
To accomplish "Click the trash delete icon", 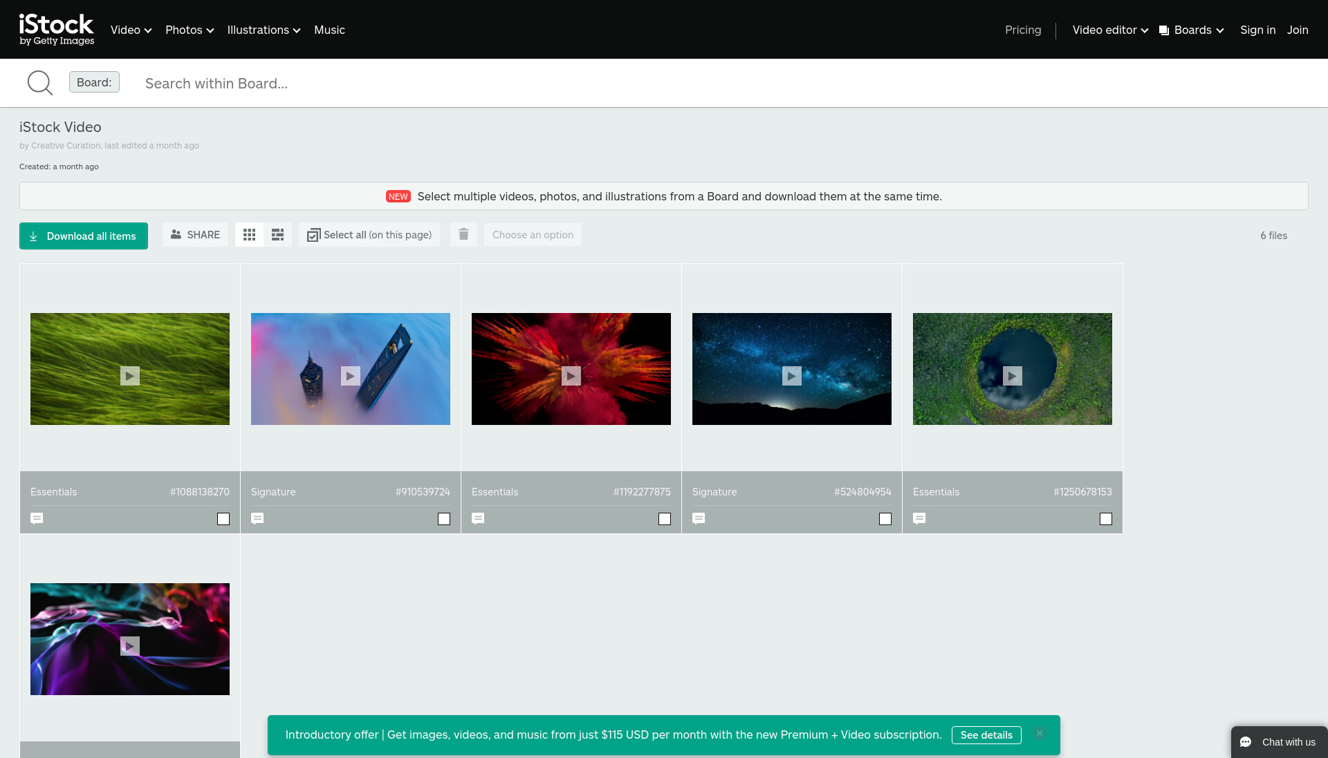I will pos(463,235).
